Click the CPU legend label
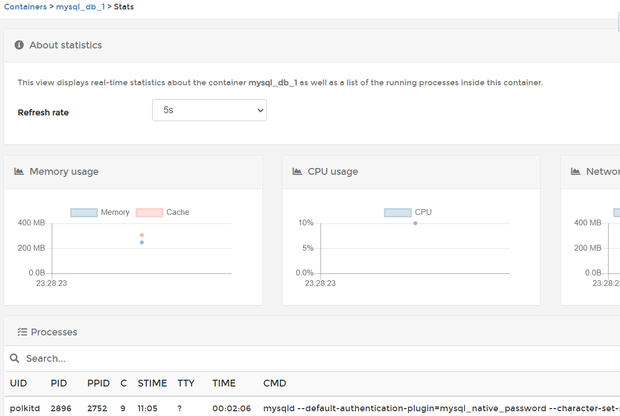 423,212
